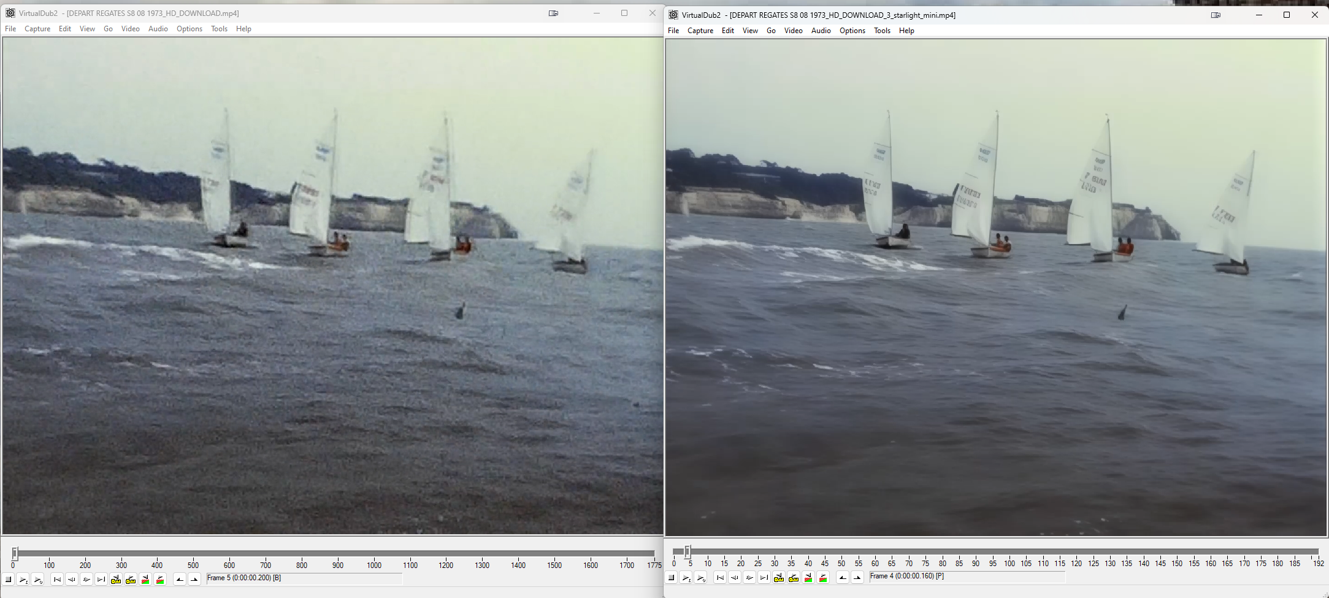Set mark-in point in original video window

click(180, 580)
